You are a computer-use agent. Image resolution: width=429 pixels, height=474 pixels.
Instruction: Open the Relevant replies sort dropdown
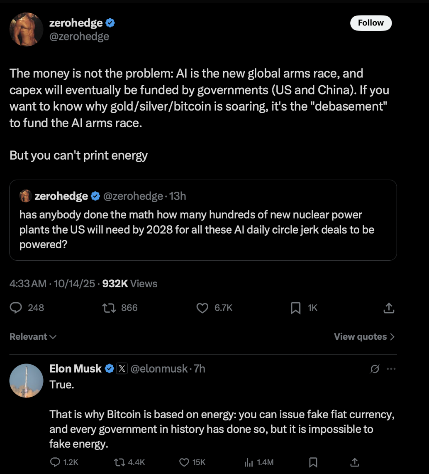[x=32, y=337]
